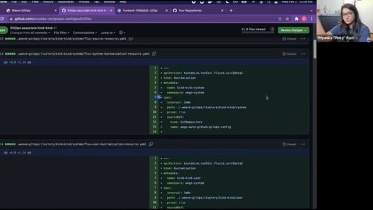This screenshot has width=373, height=210.
Task: Copy the flux-system-kustomization-resource.yaml file path
Action: point(154,54)
